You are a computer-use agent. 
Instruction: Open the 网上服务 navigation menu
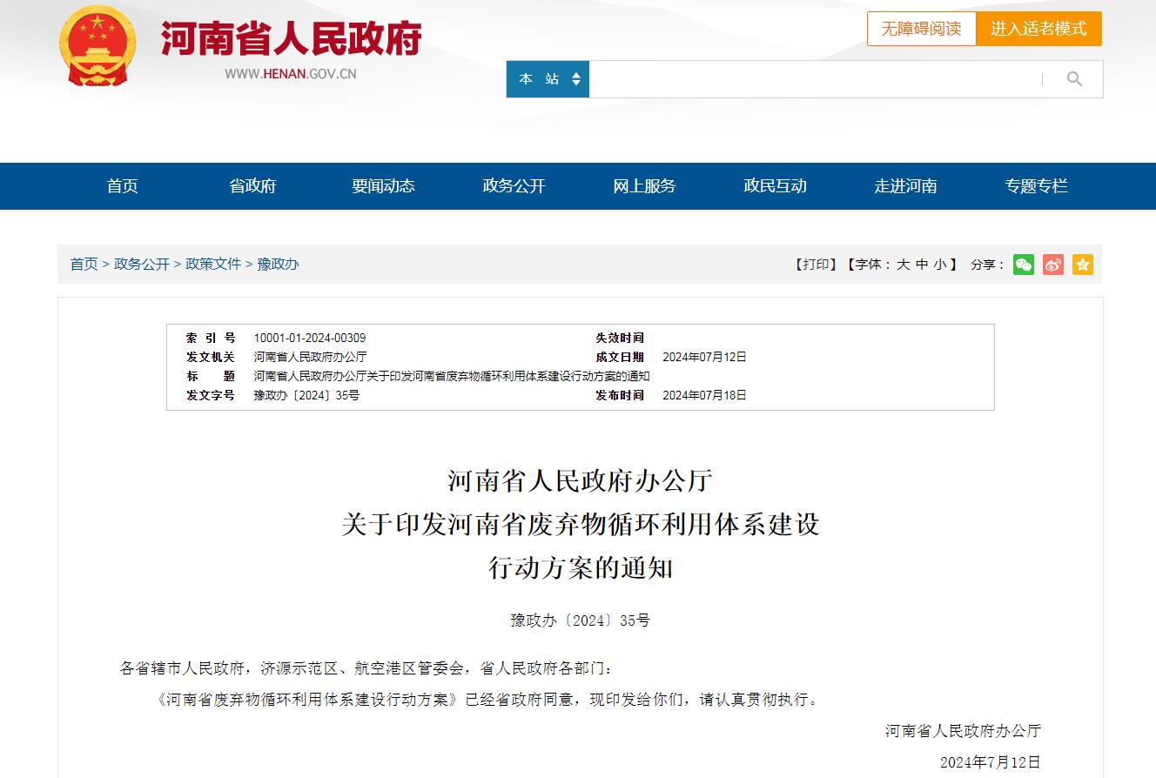[x=644, y=185]
